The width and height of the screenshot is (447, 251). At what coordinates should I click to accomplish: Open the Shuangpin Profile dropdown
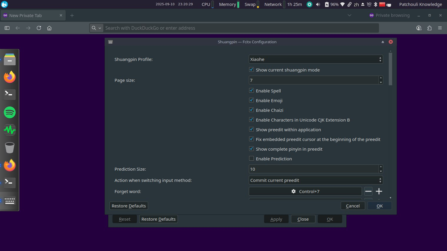[x=316, y=59]
